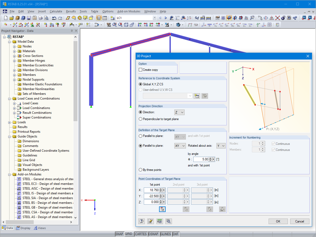
Task: Click the Print icon in the toolbar
Action: click(x=41, y=18)
